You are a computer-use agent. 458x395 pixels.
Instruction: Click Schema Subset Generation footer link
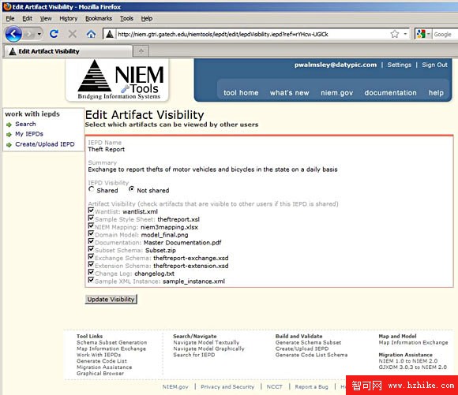(x=112, y=342)
